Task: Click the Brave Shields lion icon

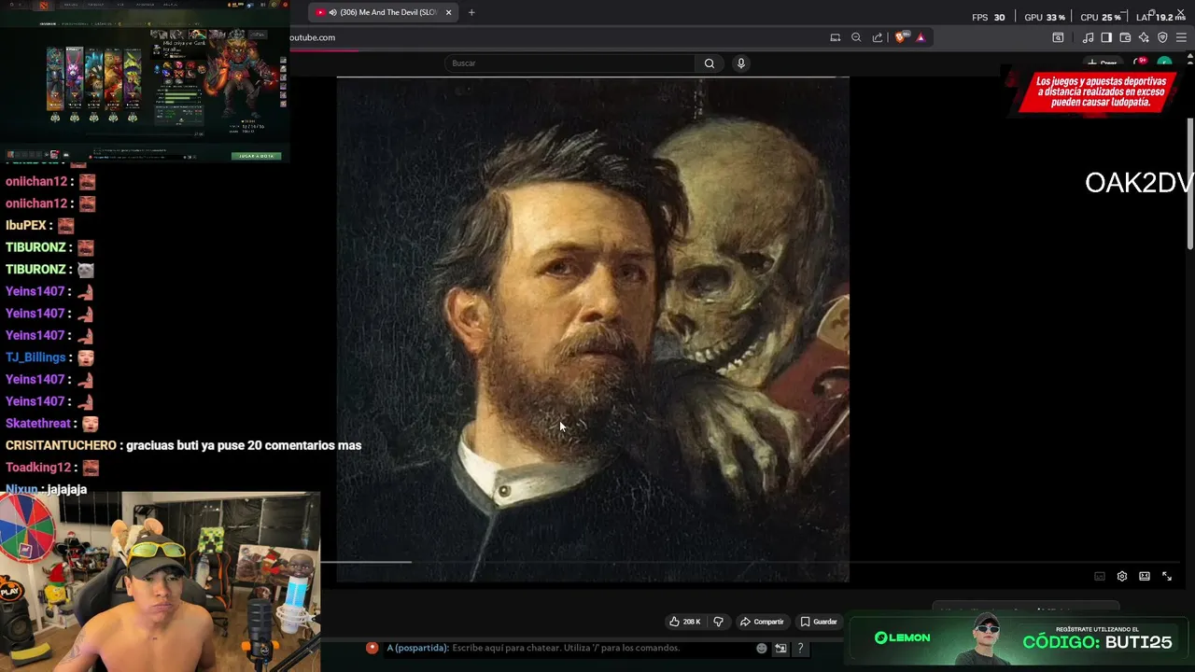Action: point(900,37)
